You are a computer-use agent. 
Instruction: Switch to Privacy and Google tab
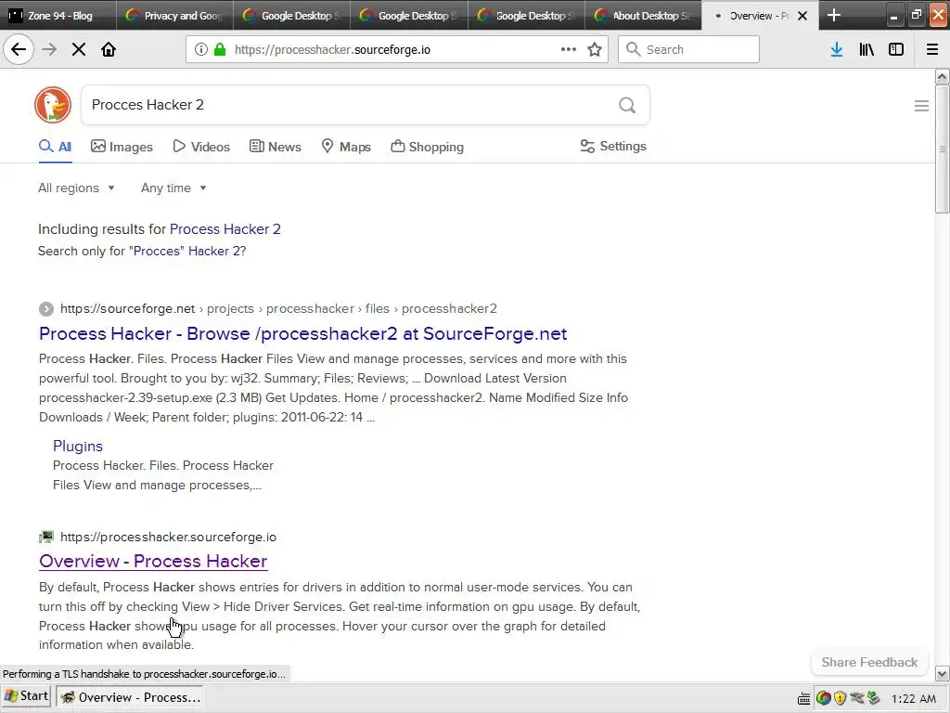coord(174,15)
